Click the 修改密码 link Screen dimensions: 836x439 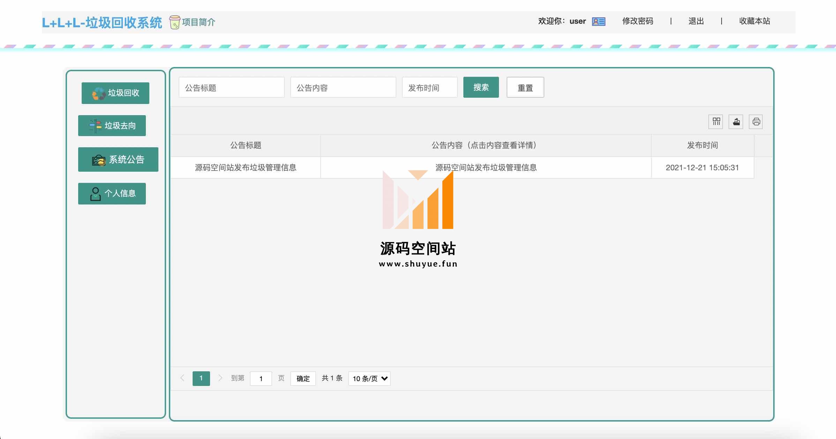click(x=638, y=21)
